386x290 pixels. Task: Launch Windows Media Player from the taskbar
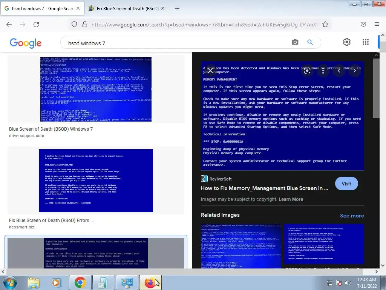click(56, 282)
